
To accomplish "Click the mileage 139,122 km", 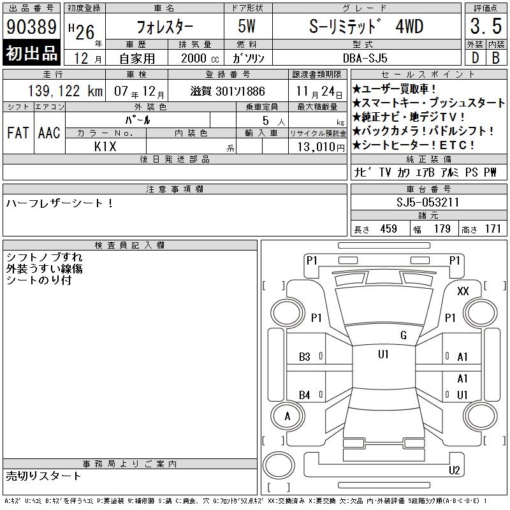I will coord(66,91).
